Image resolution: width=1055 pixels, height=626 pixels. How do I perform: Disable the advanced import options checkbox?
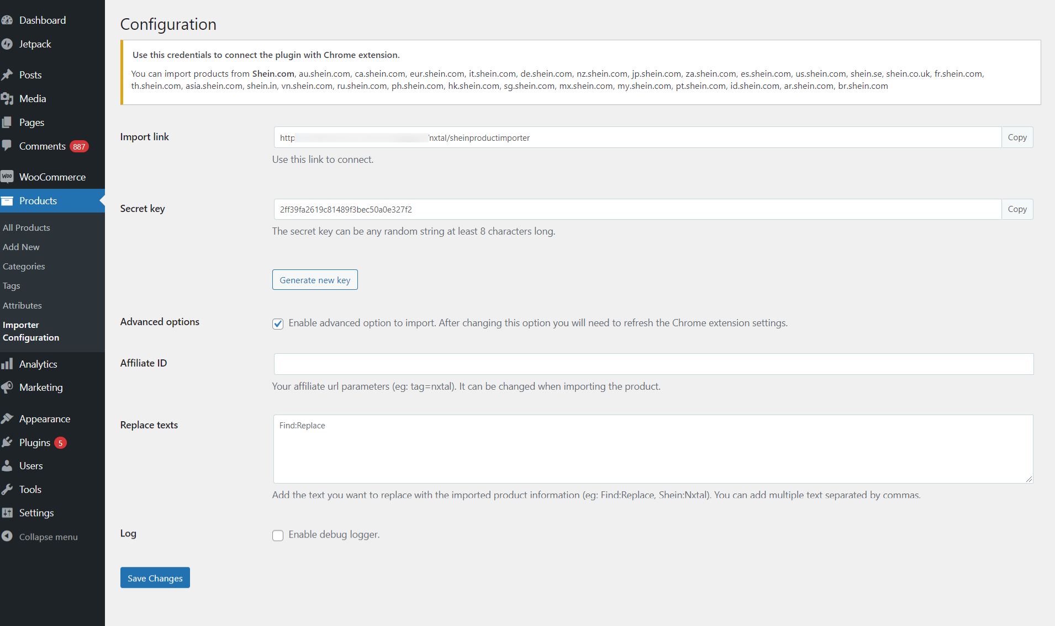coord(278,323)
